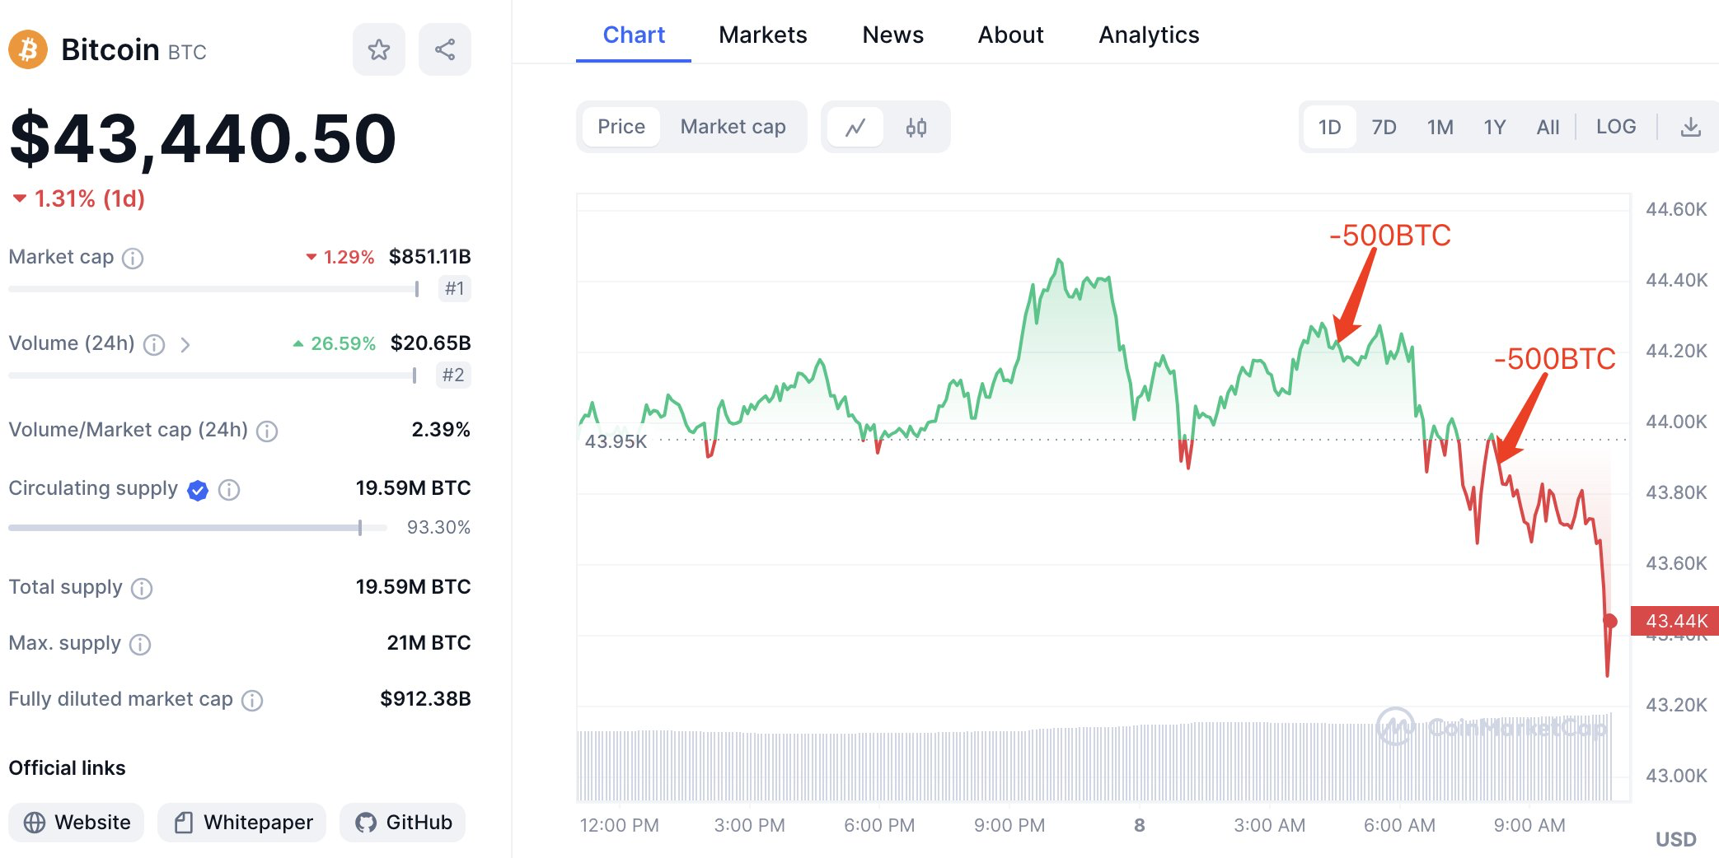
Task: Click the Fully diluted market cap info icon
Action: click(252, 700)
